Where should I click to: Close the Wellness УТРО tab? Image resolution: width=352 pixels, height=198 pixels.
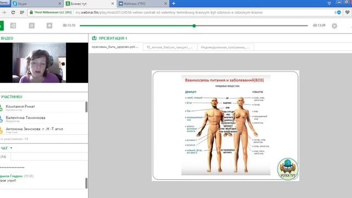tap(166, 4)
